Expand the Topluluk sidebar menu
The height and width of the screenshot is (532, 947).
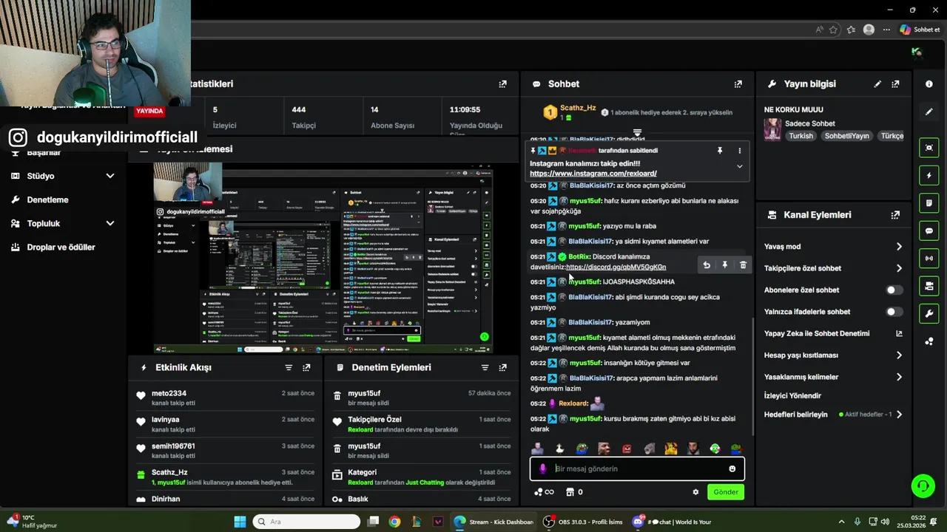click(110, 223)
